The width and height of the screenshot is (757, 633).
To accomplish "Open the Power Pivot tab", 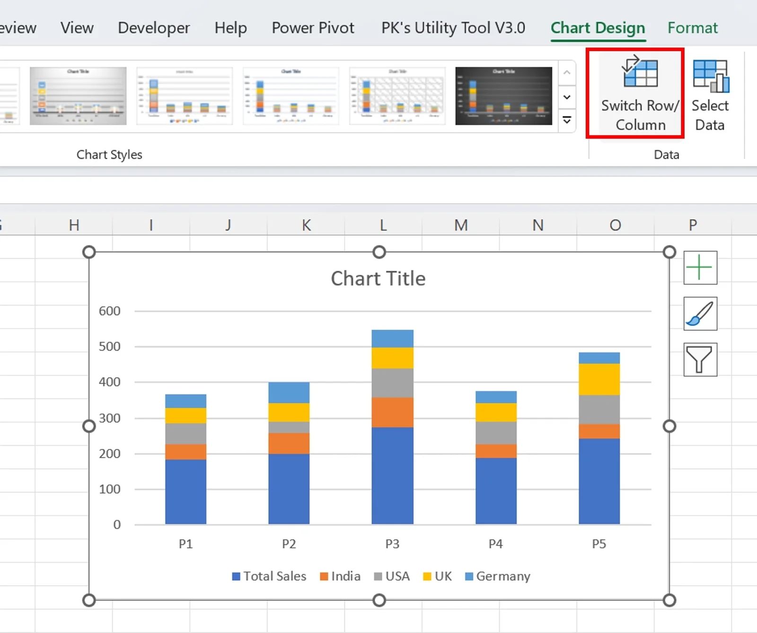I will click(x=313, y=28).
